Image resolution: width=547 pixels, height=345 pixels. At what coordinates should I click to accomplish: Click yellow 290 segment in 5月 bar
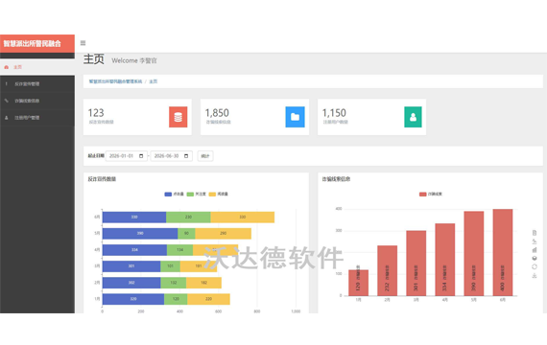224,234
